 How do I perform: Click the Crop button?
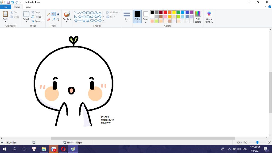[x=36, y=12]
